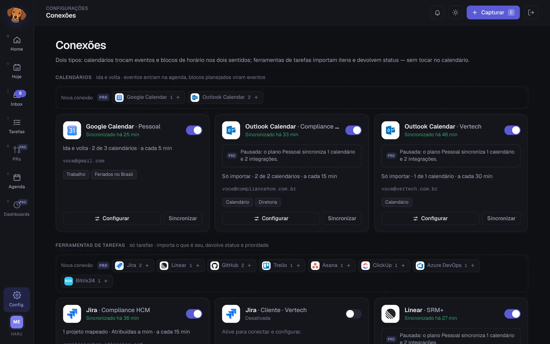Add a new Azure DevOps connection
This screenshot has width=550, height=344.
[446, 266]
